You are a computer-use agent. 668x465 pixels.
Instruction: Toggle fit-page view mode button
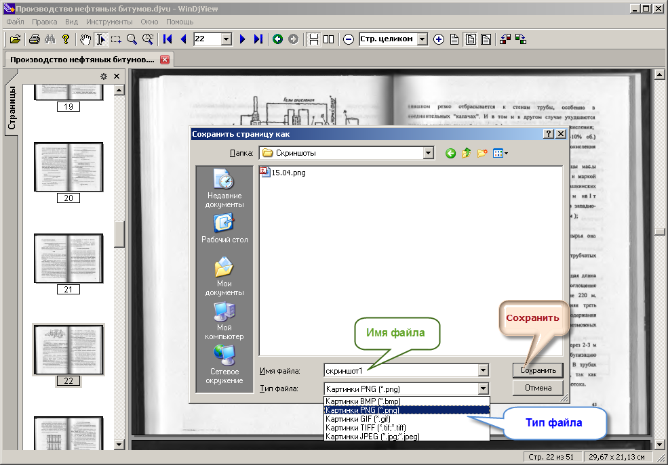pyautogui.click(x=471, y=39)
